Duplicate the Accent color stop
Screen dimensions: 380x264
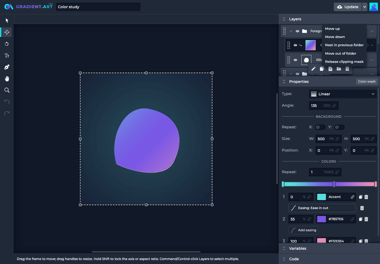point(360,197)
